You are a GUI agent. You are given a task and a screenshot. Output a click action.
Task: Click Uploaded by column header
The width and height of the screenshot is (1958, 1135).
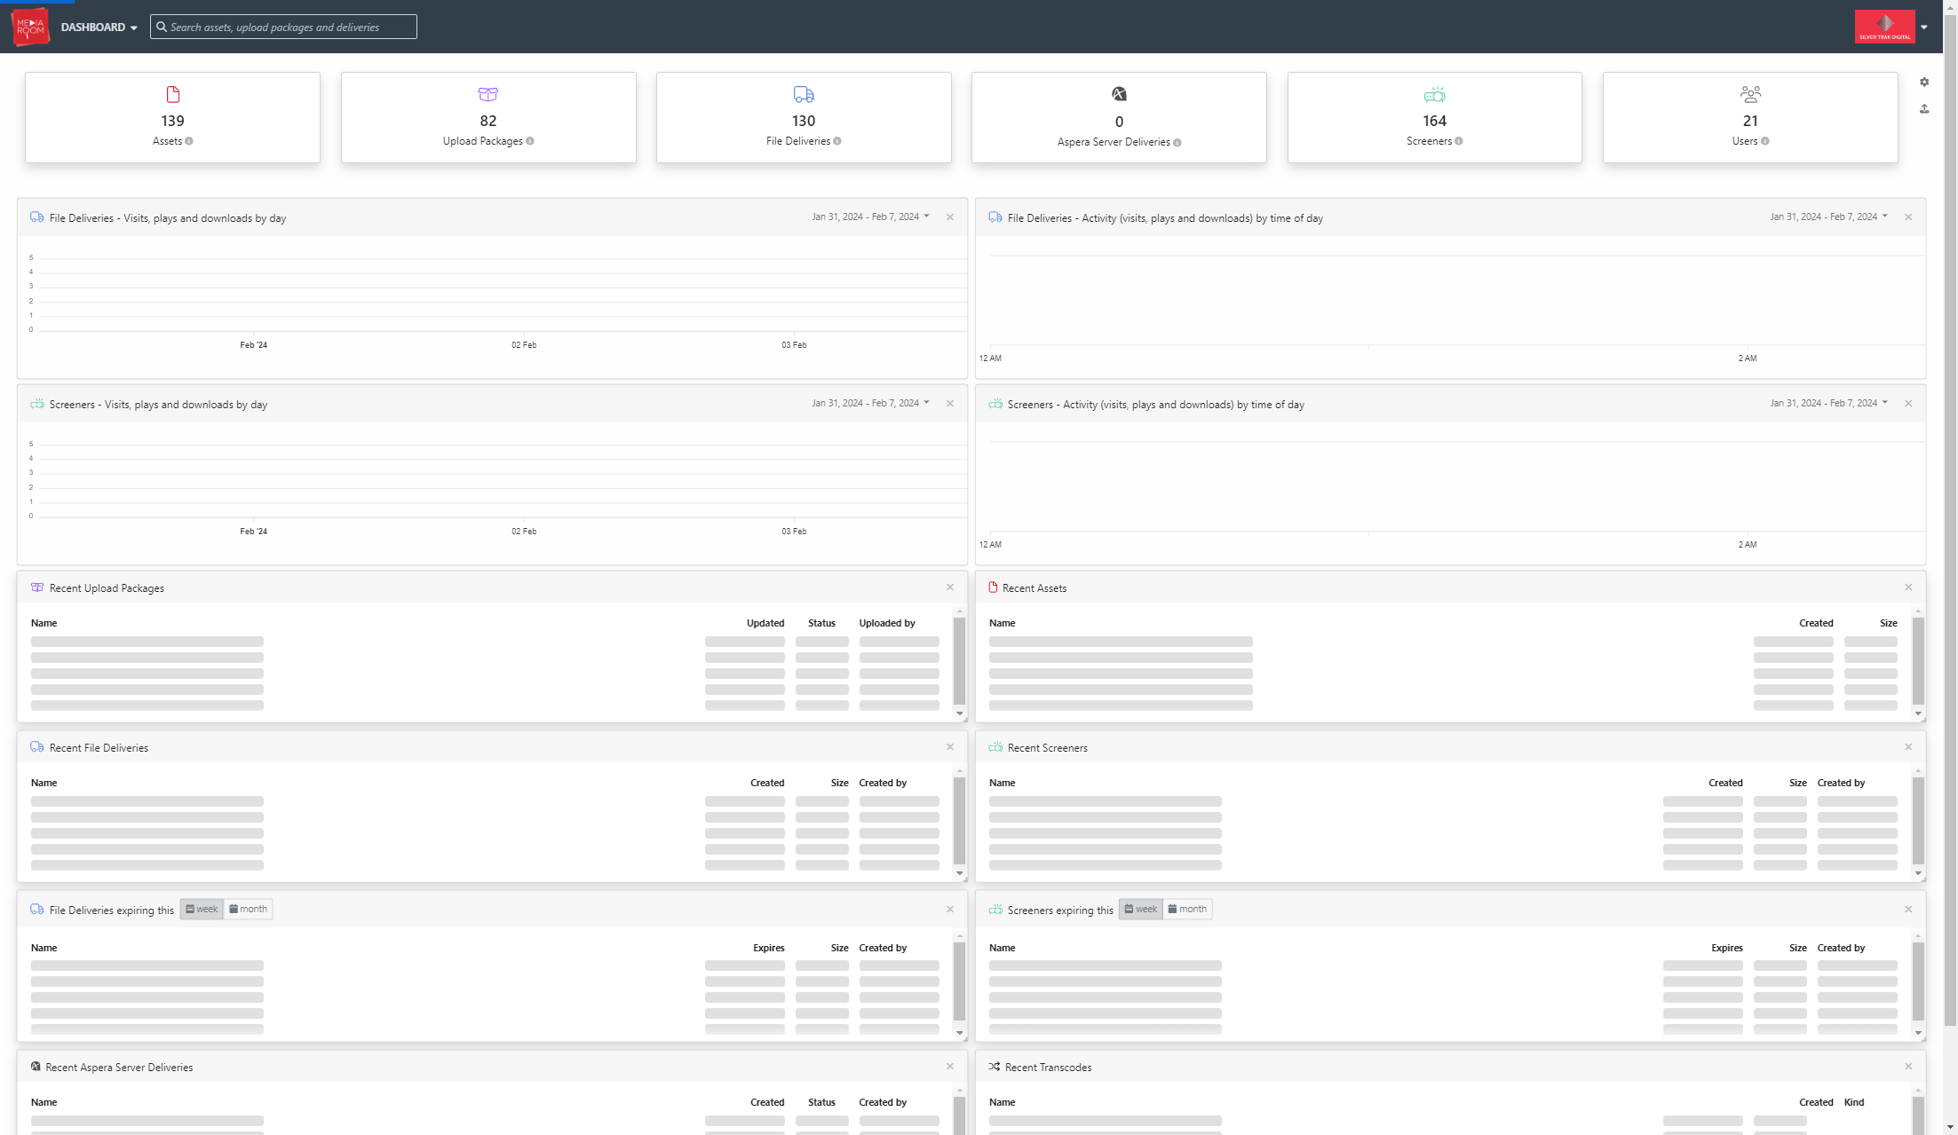[x=887, y=623]
